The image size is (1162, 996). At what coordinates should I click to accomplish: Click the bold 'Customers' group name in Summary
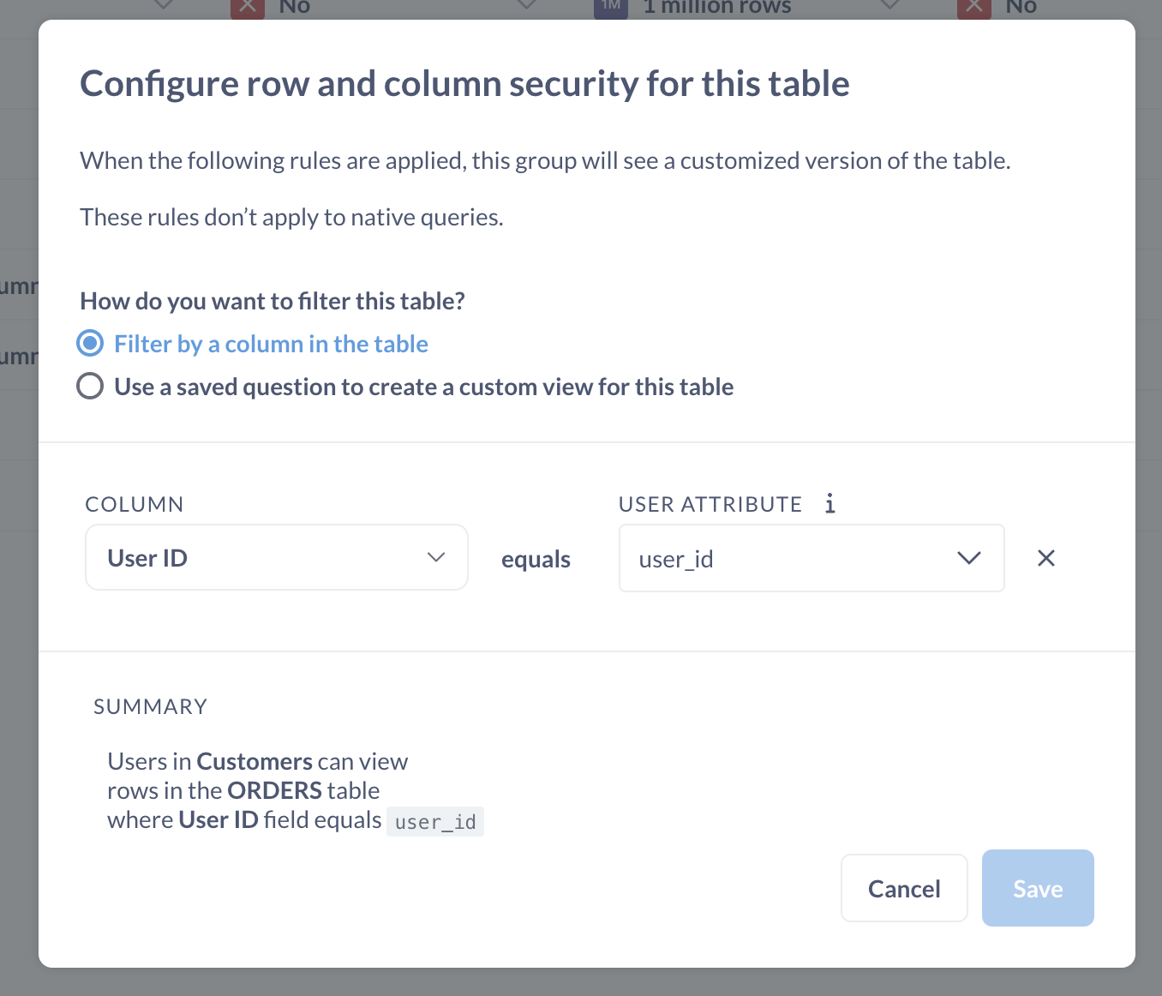pos(255,762)
